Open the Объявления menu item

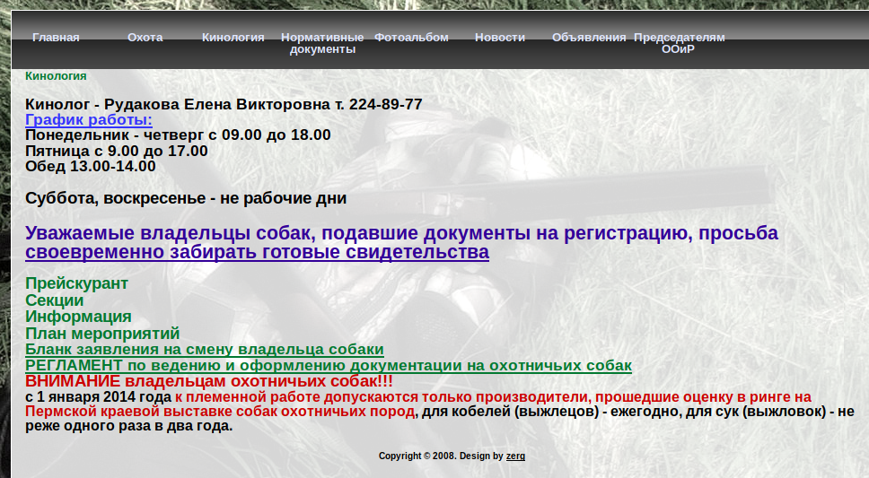point(589,38)
